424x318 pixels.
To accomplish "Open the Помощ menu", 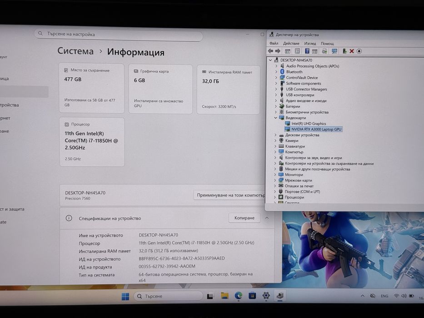I will pyautogui.click(x=327, y=44).
